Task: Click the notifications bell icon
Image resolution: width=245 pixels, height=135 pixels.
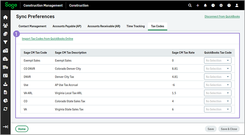Action: (205, 5)
